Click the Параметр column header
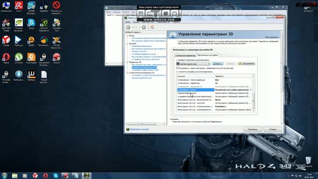Viewport: 318px width, 179px height. [233, 76]
